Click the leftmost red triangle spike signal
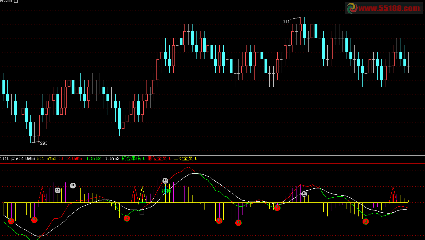 click(x=42, y=195)
